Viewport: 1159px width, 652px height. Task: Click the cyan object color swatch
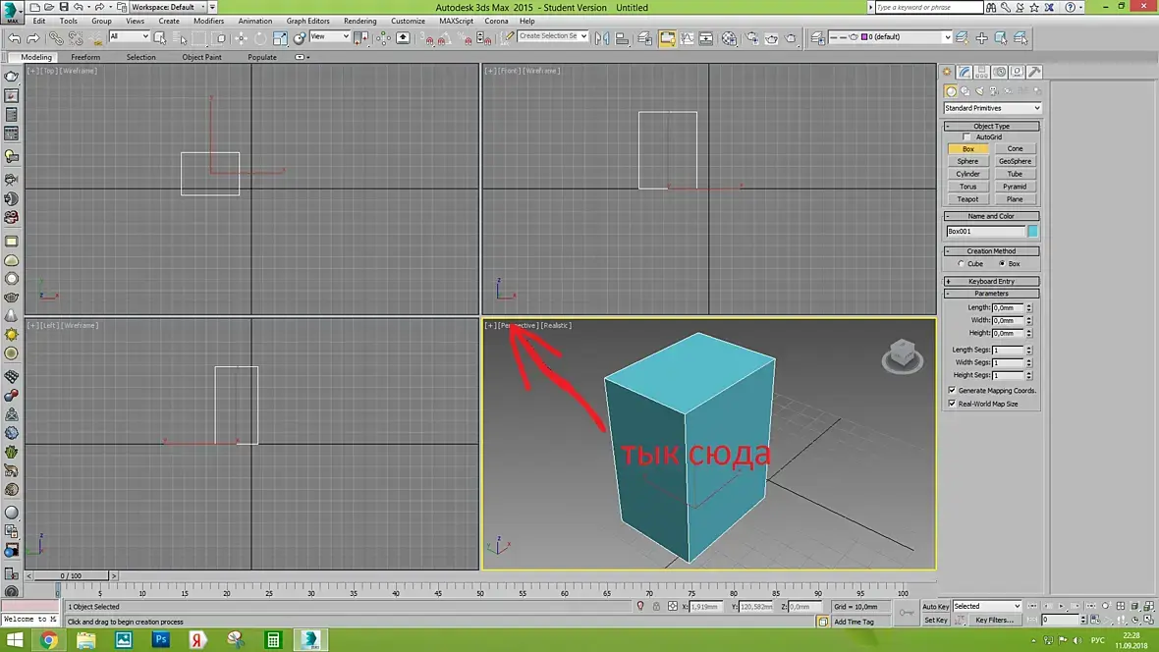(x=1032, y=232)
